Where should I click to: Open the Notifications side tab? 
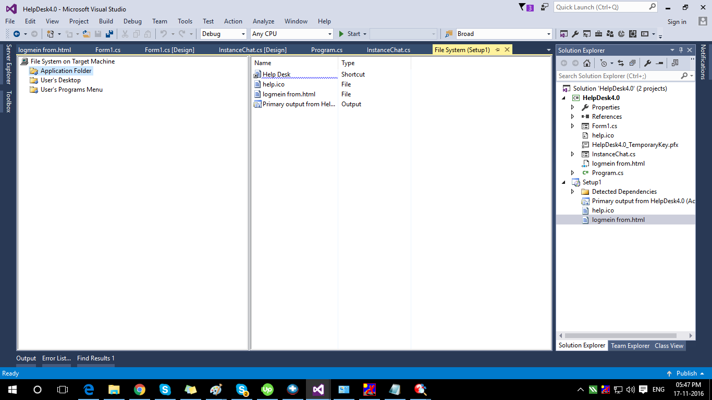point(703,62)
